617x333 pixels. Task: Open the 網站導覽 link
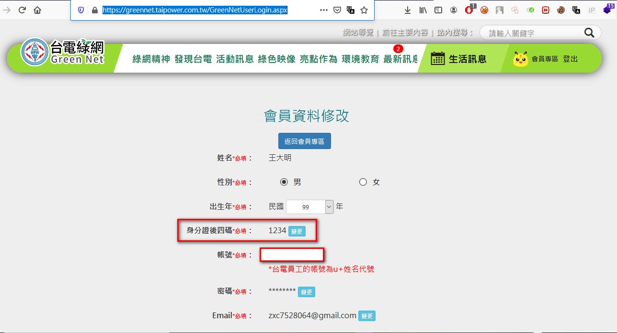pos(358,32)
